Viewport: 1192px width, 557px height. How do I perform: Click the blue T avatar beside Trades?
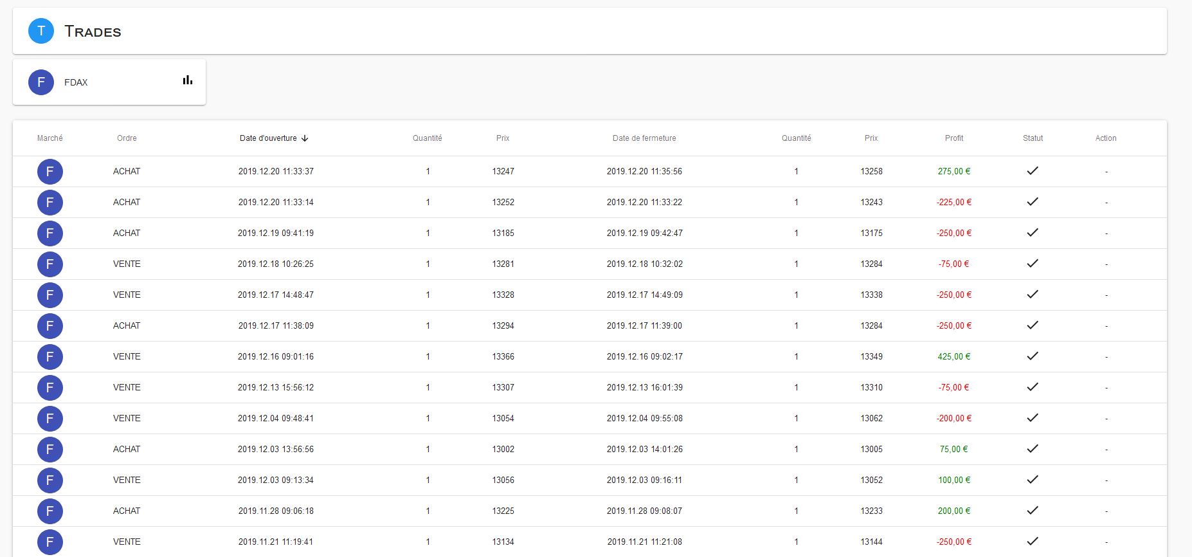41,31
